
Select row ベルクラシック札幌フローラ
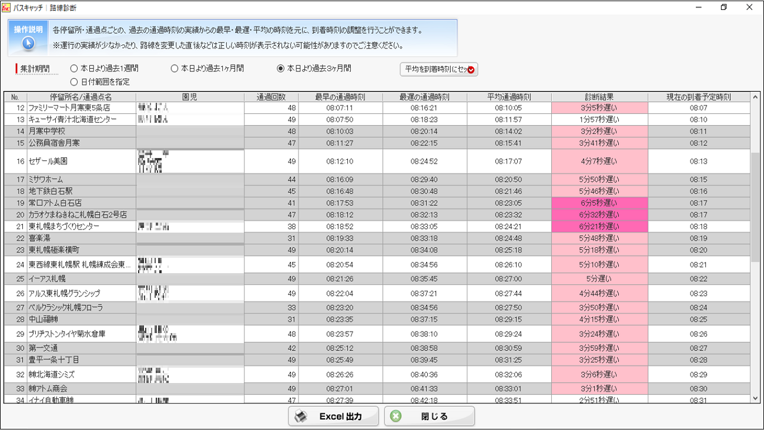[377, 308]
